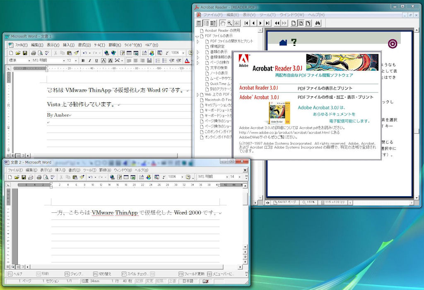This screenshot has width=424, height=290.
Task: Open 挿入(I) menu in Word 2000 window
Action: tap(60, 170)
